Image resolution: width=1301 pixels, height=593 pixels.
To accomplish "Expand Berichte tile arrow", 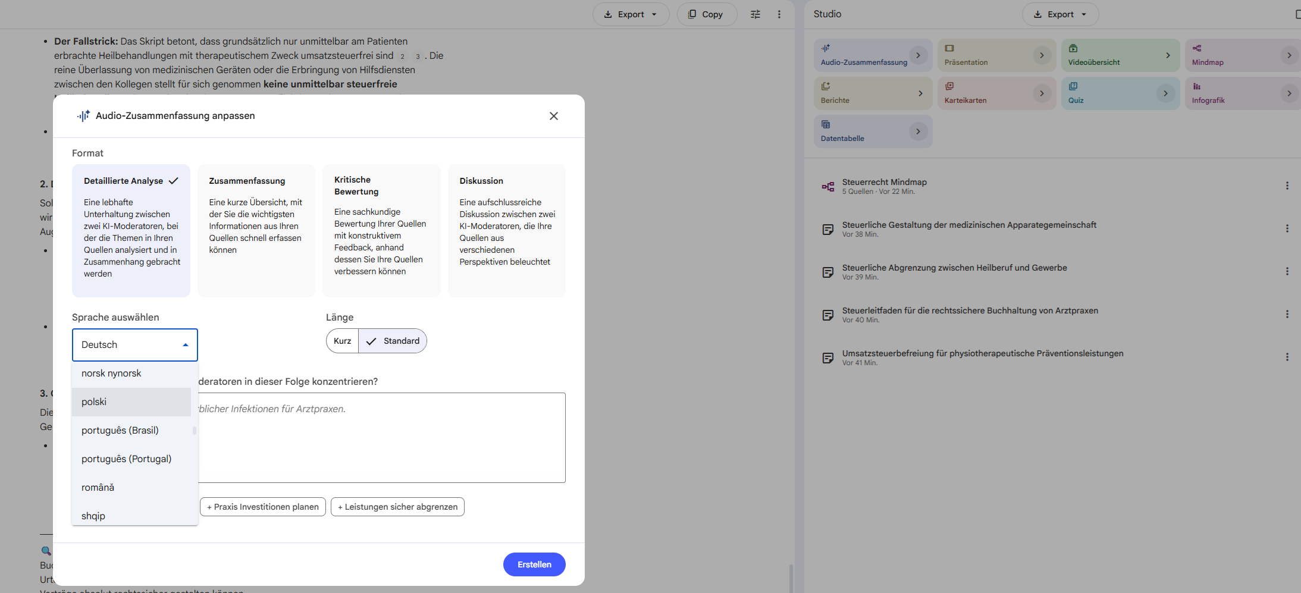I will tap(920, 93).
